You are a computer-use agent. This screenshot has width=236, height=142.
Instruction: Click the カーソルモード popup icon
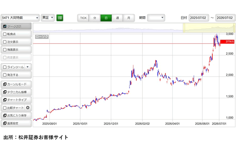click(5, 84)
